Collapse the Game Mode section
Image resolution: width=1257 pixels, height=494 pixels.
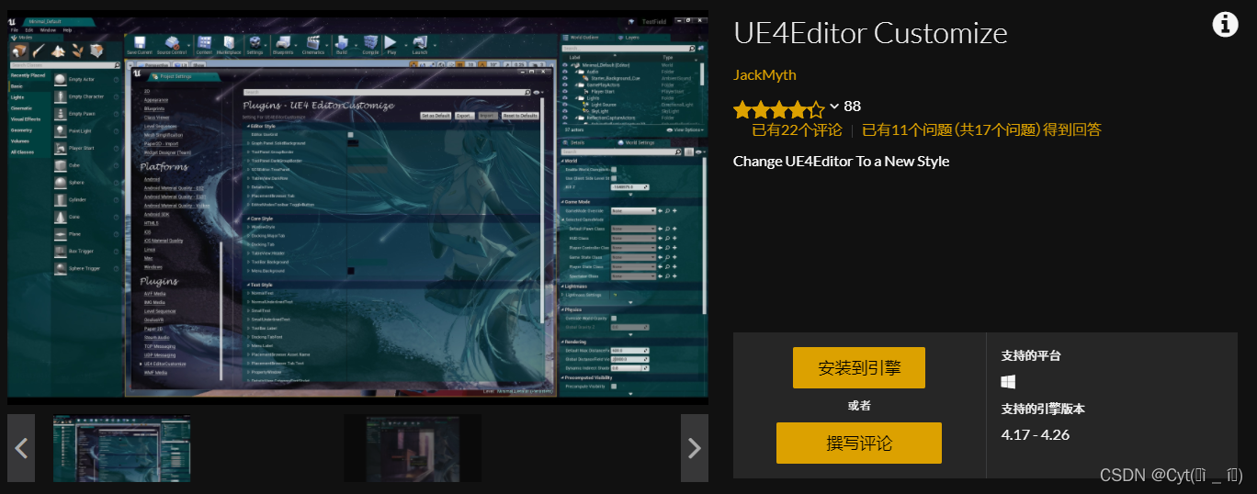[562, 202]
